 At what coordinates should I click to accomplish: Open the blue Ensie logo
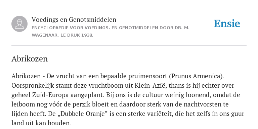click(x=227, y=24)
